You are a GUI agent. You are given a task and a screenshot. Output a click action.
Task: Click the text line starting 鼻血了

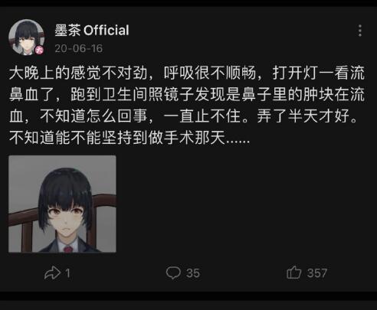[187, 94]
